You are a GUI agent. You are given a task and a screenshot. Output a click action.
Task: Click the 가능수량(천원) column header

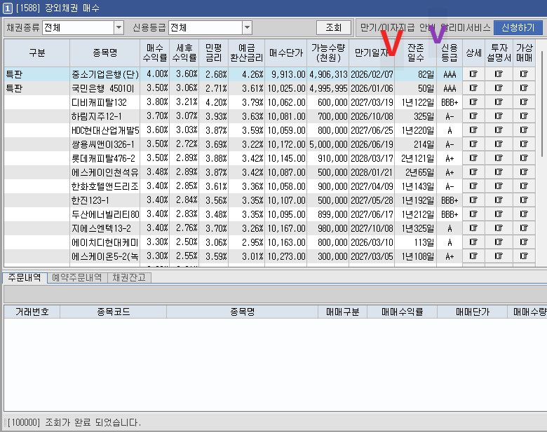pos(328,53)
